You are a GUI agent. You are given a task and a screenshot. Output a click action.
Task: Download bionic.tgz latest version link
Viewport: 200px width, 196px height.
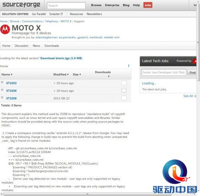tap(61, 58)
